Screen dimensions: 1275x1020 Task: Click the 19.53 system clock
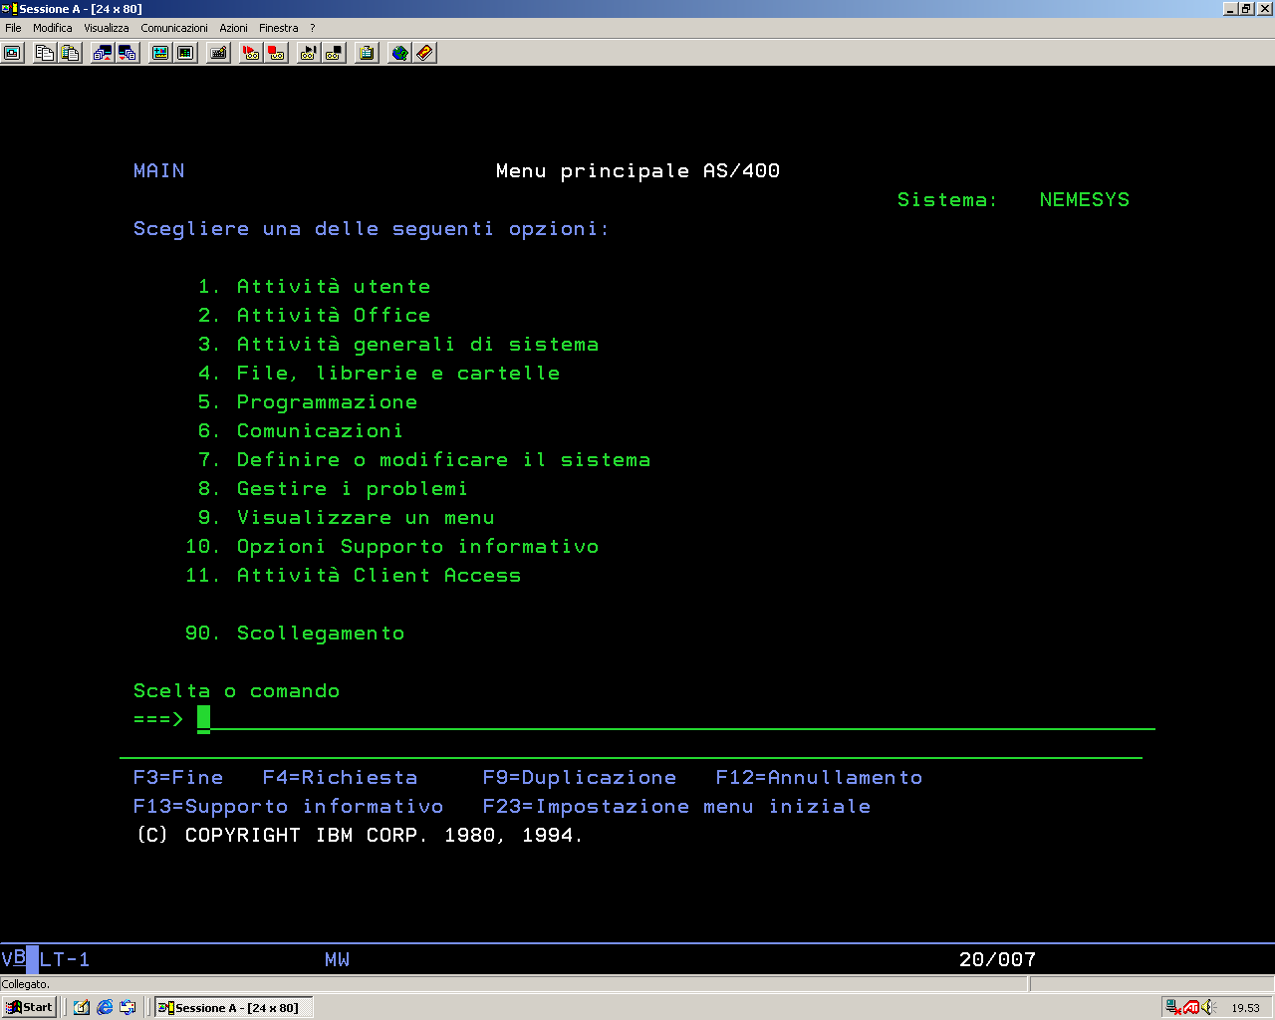pos(1245,1008)
